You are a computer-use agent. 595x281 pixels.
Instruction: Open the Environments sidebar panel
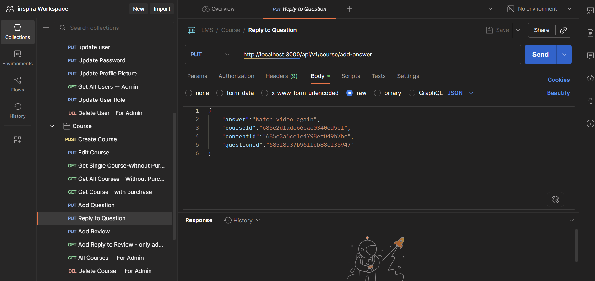[x=18, y=58]
